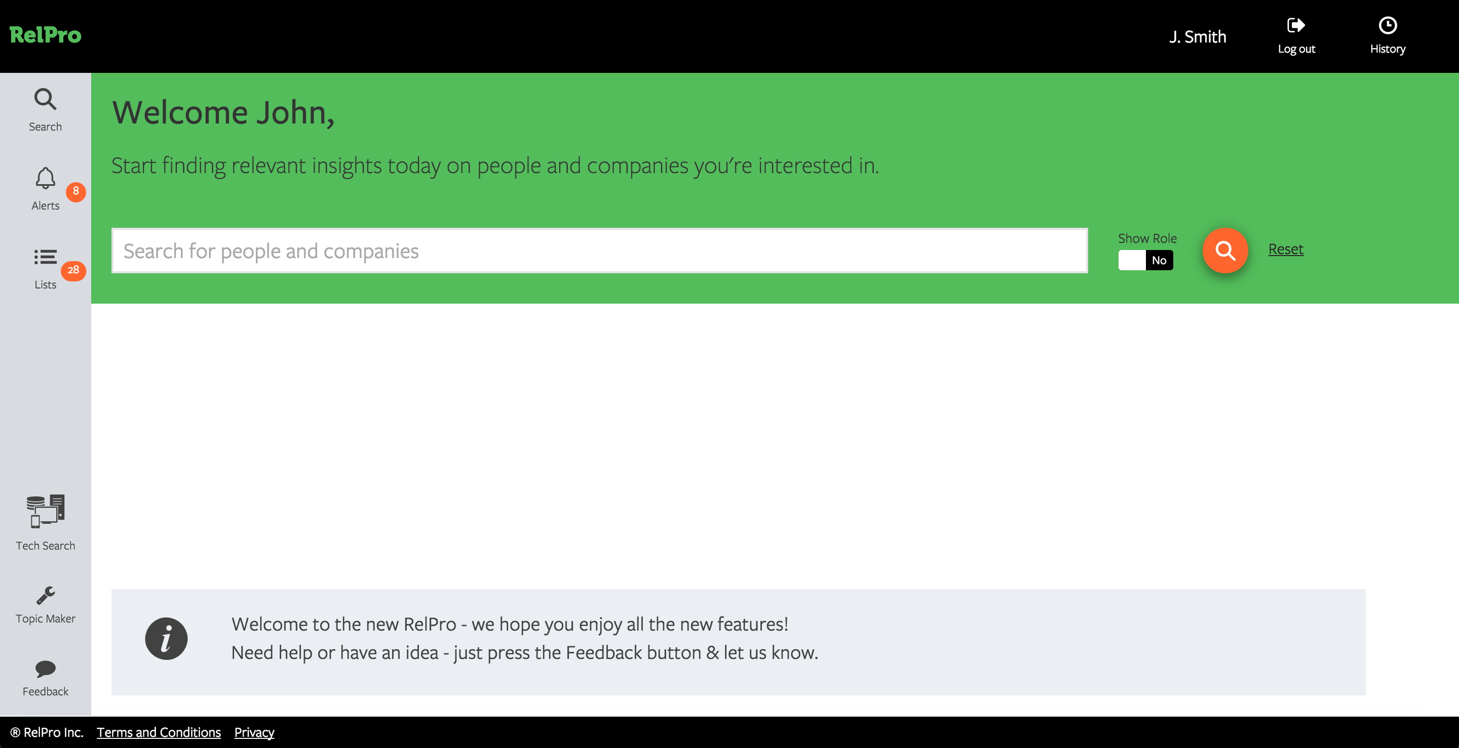Image resolution: width=1459 pixels, height=748 pixels.
Task: Open the Privacy link in footer
Action: [x=254, y=732]
